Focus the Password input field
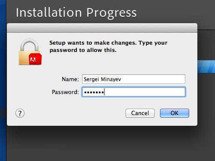This screenshot has height=161, width=215. tap(134, 92)
